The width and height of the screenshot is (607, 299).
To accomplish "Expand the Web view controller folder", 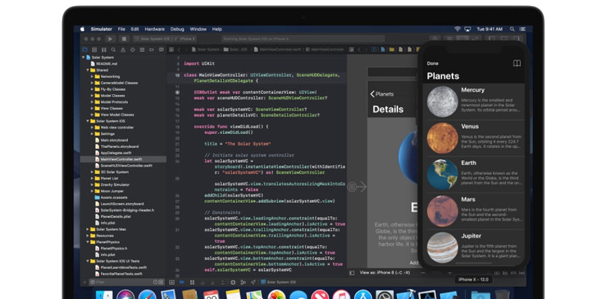I will [x=92, y=127].
